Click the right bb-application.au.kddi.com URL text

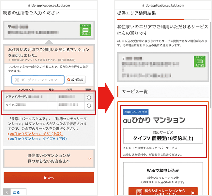tap(165, 6)
